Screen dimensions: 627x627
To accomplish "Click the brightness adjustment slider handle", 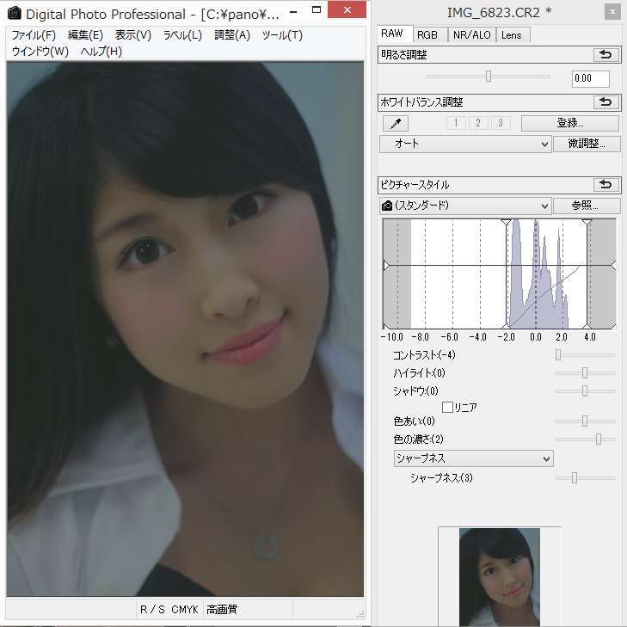I will click(x=489, y=76).
